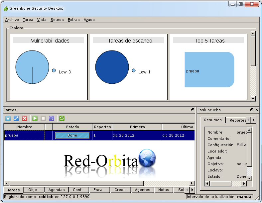Switch to the Cred... tab
Screen dimensions: 262x203
click(x=121, y=190)
